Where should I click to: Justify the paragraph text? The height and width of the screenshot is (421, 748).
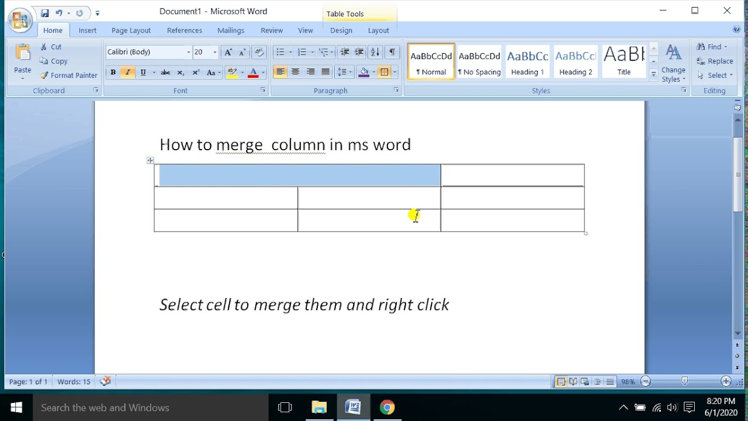(x=325, y=73)
